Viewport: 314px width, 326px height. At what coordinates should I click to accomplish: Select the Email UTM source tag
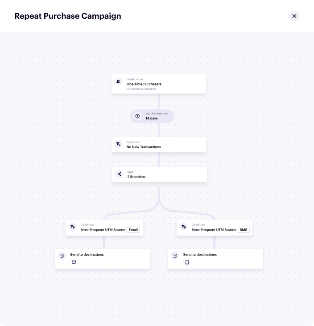(x=133, y=230)
